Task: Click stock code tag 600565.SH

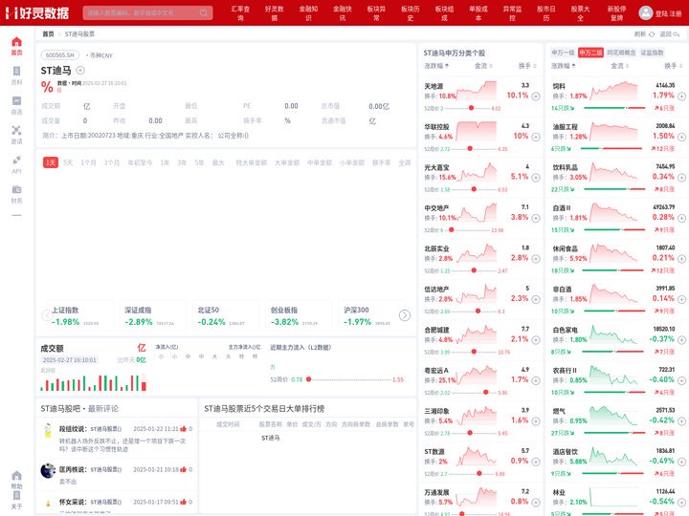Action: pyautogui.click(x=60, y=55)
